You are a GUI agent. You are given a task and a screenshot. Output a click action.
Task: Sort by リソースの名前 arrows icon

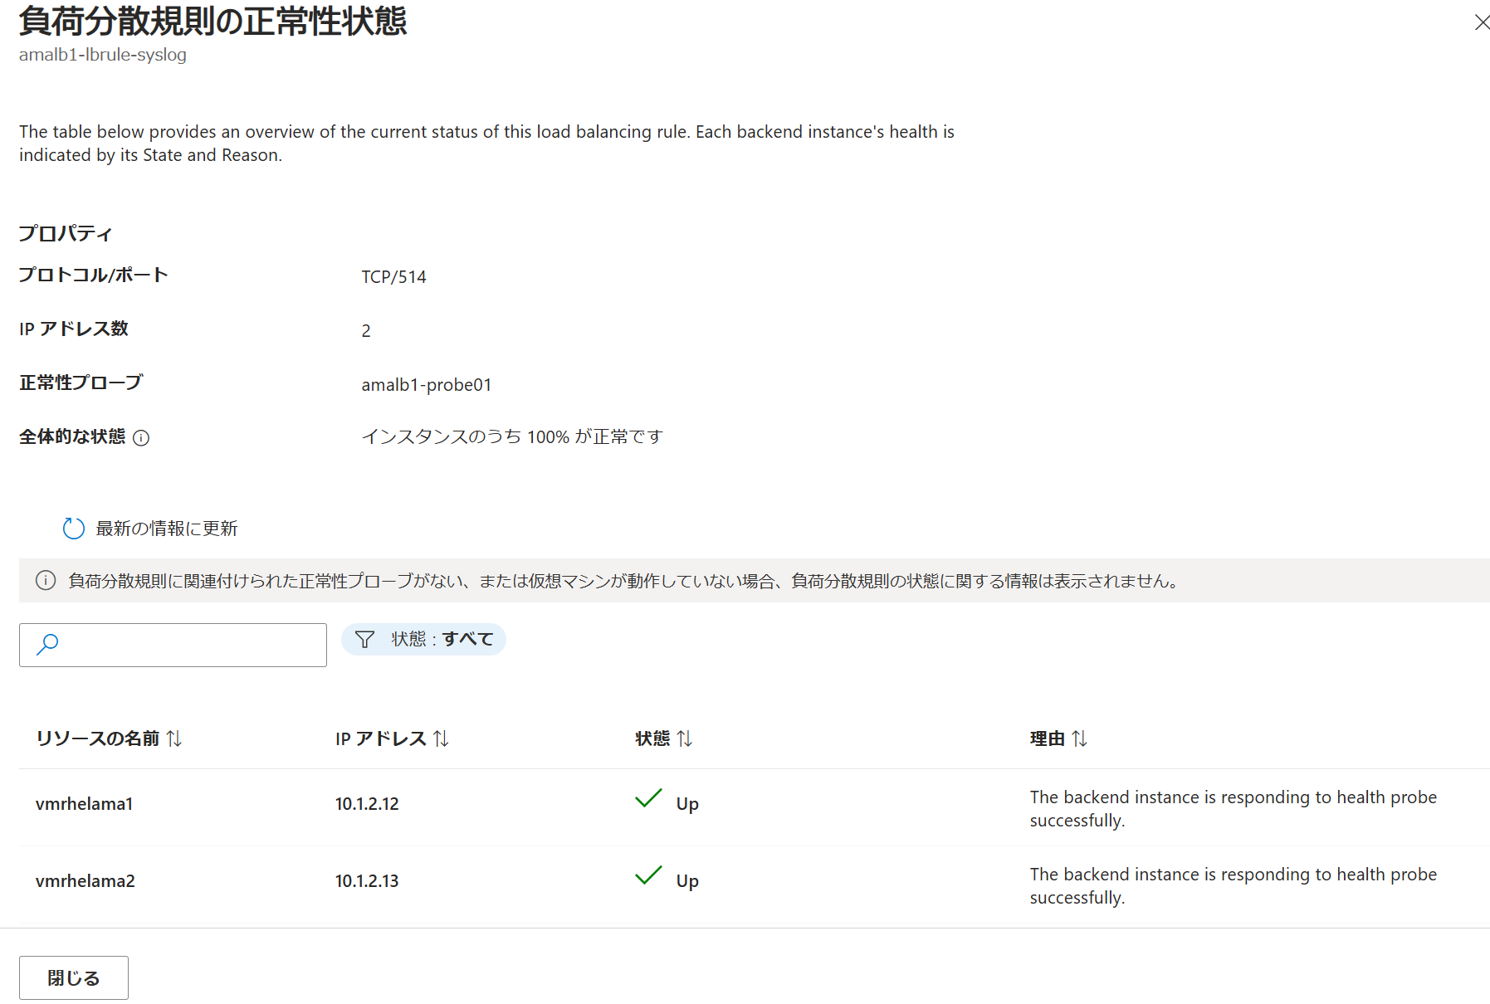click(174, 738)
